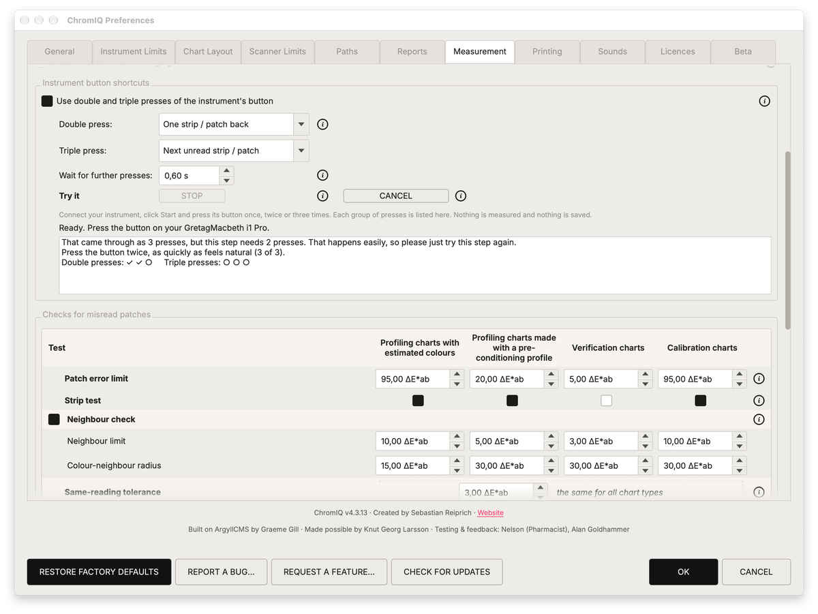Click Restore Factory Defaults
Screen dimensions: 818x614
[x=99, y=572]
